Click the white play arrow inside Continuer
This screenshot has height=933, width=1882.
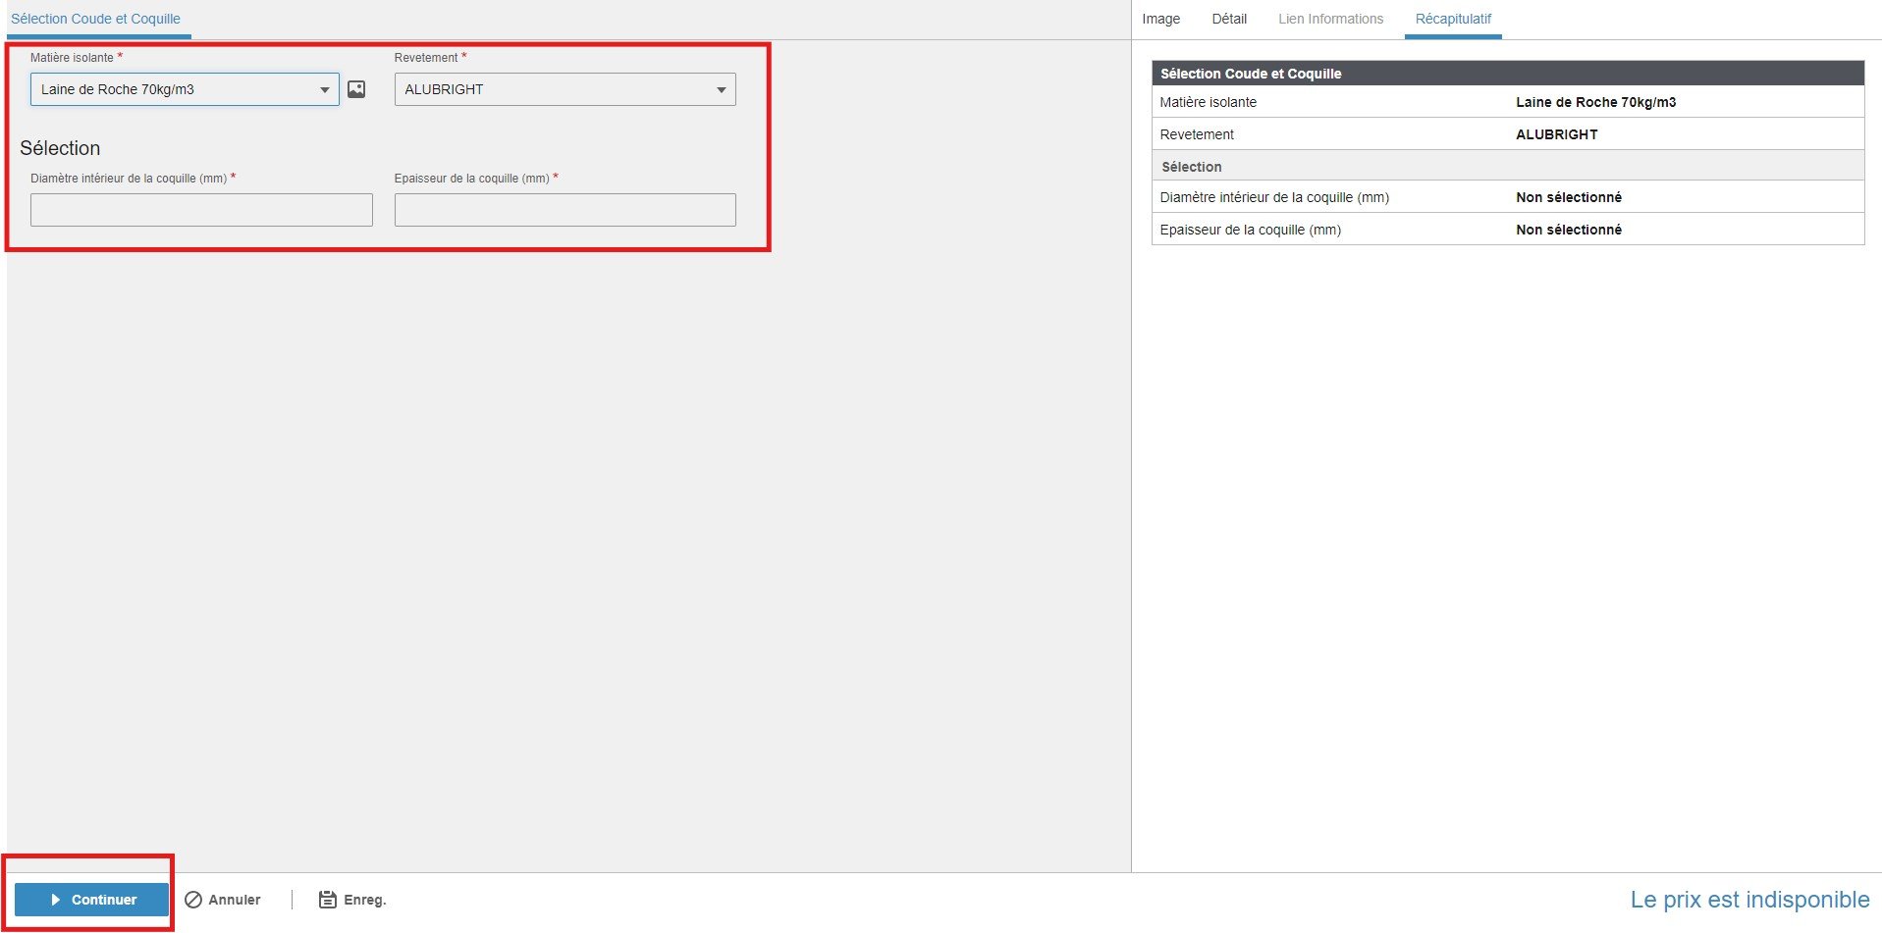pyautogui.click(x=54, y=899)
